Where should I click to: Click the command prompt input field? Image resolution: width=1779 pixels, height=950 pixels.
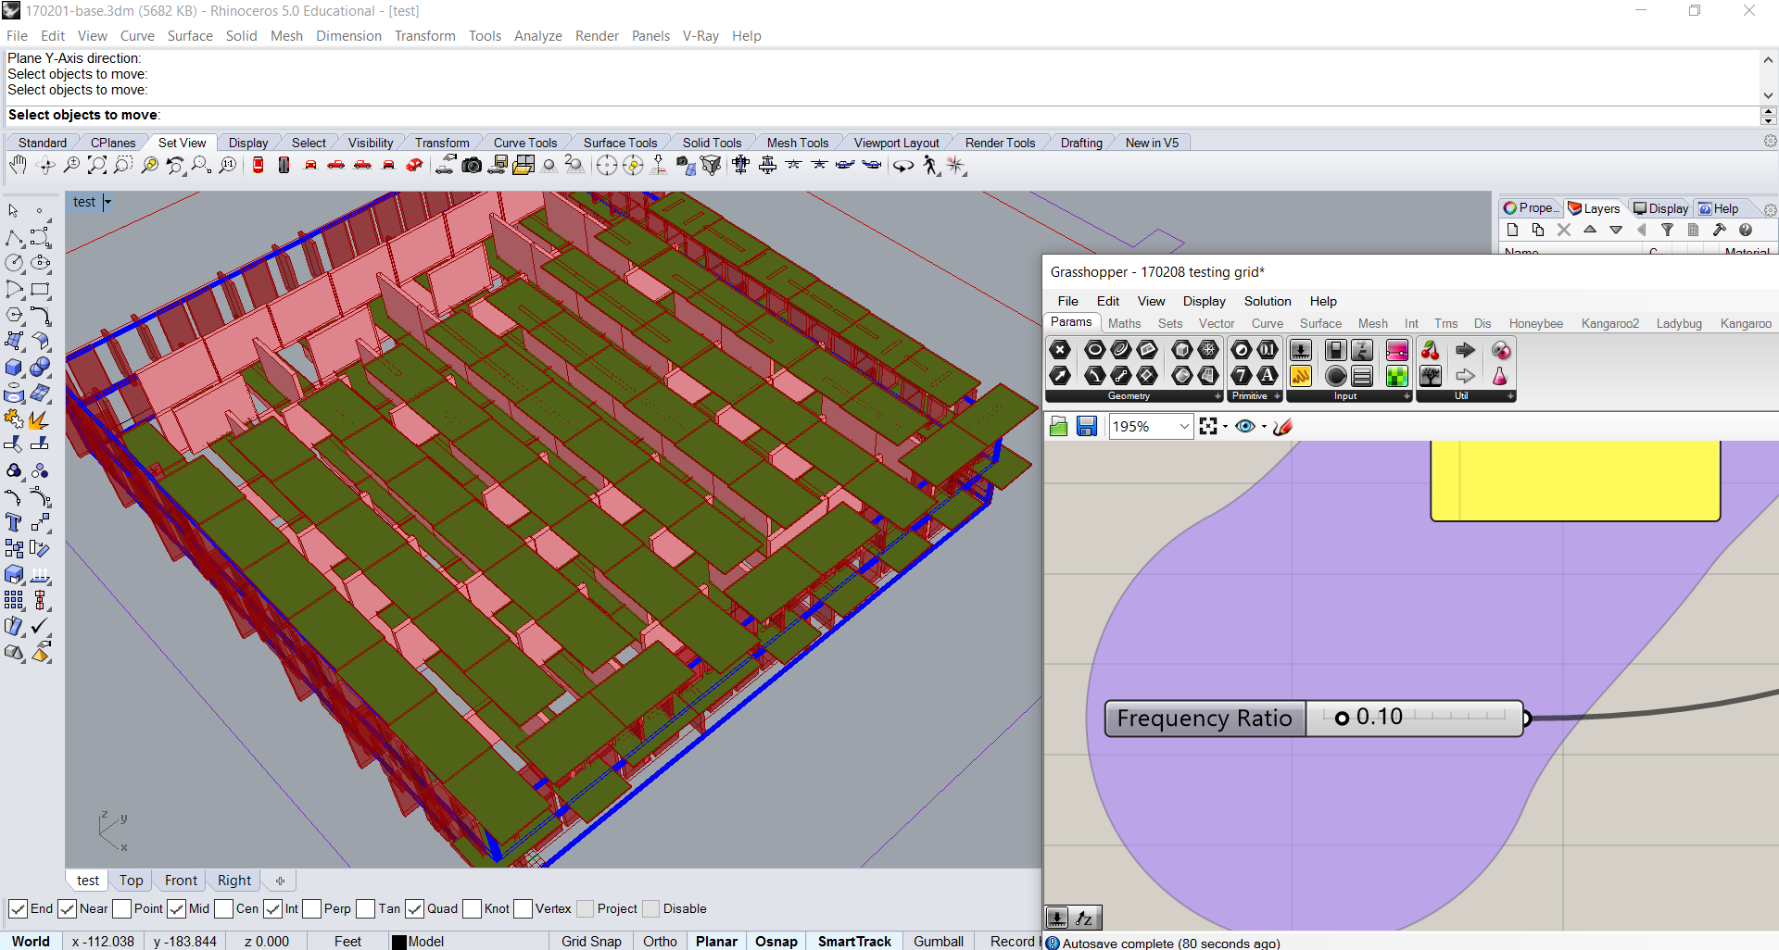[880, 115]
